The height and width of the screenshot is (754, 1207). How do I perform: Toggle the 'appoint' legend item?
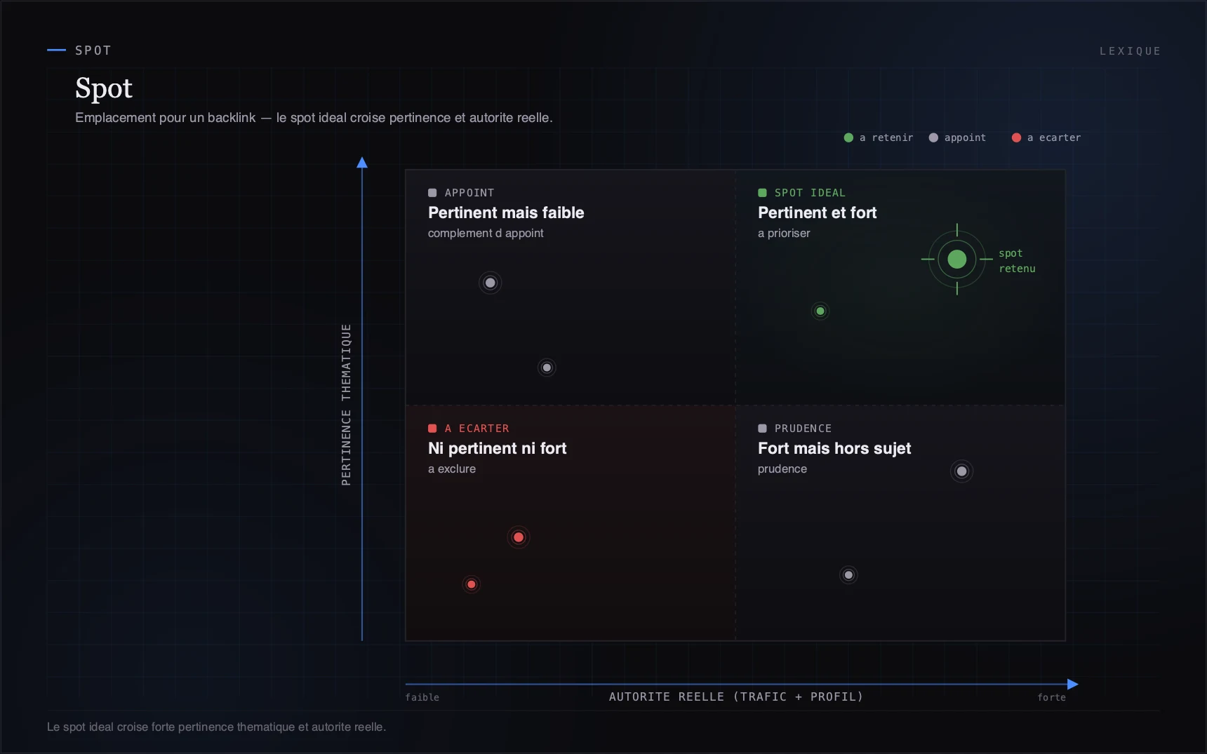tap(957, 137)
